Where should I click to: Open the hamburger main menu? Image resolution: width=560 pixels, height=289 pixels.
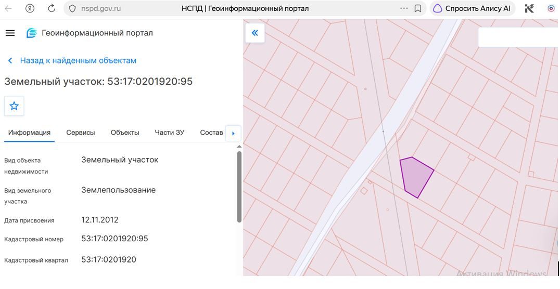click(10, 33)
